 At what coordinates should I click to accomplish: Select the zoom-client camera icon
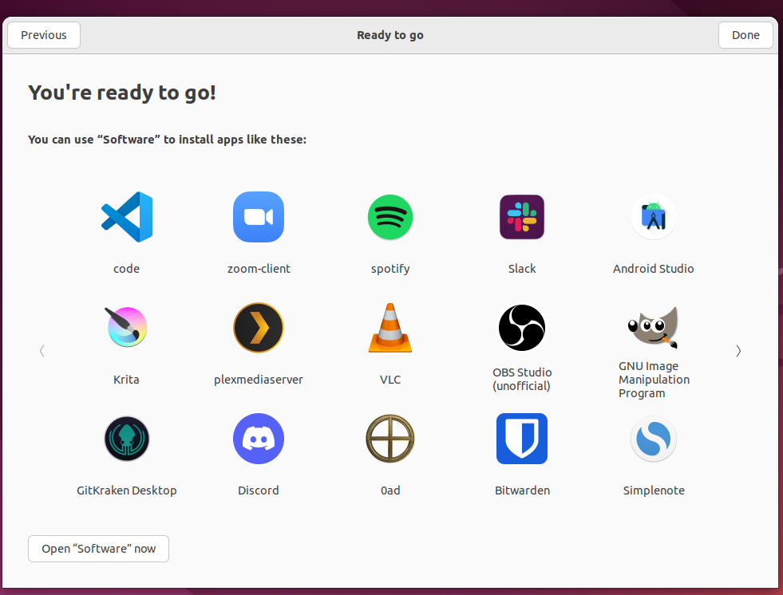click(x=259, y=217)
